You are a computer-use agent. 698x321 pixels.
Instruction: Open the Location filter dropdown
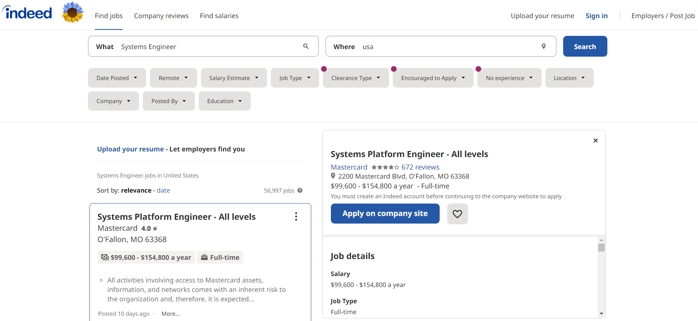click(x=570, y=78)
